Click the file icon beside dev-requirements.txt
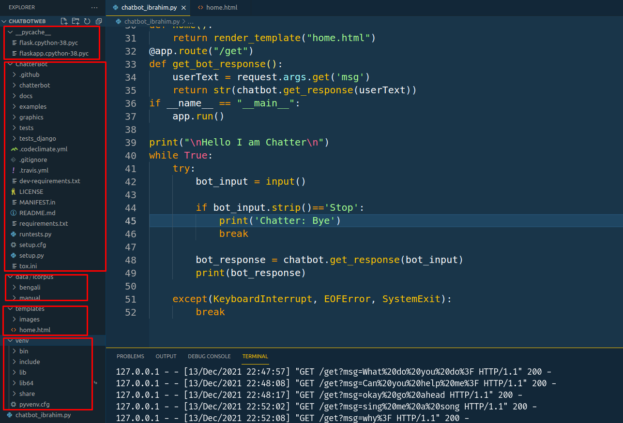Viewport: 623px width, 423px height. click(14, 181)
